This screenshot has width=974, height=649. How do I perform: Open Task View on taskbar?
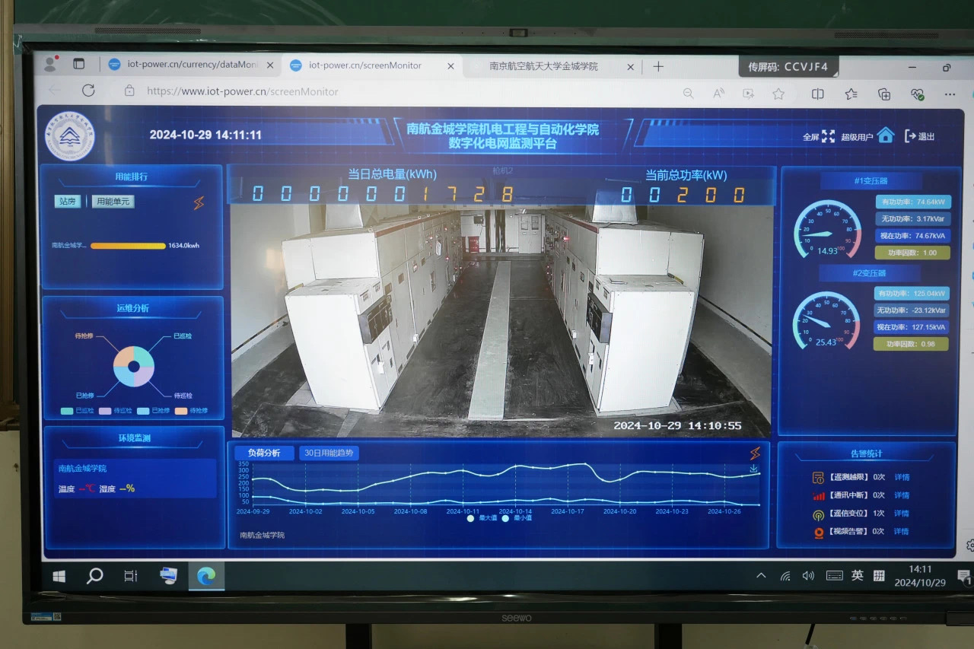131,577
